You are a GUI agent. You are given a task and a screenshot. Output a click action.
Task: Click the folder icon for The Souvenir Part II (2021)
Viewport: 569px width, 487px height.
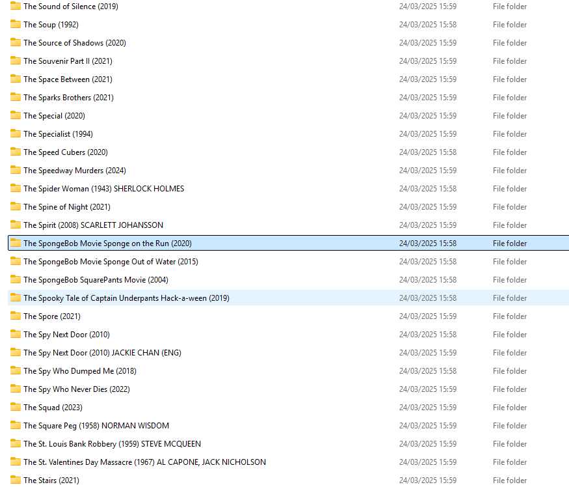click(x=16, y=61)
